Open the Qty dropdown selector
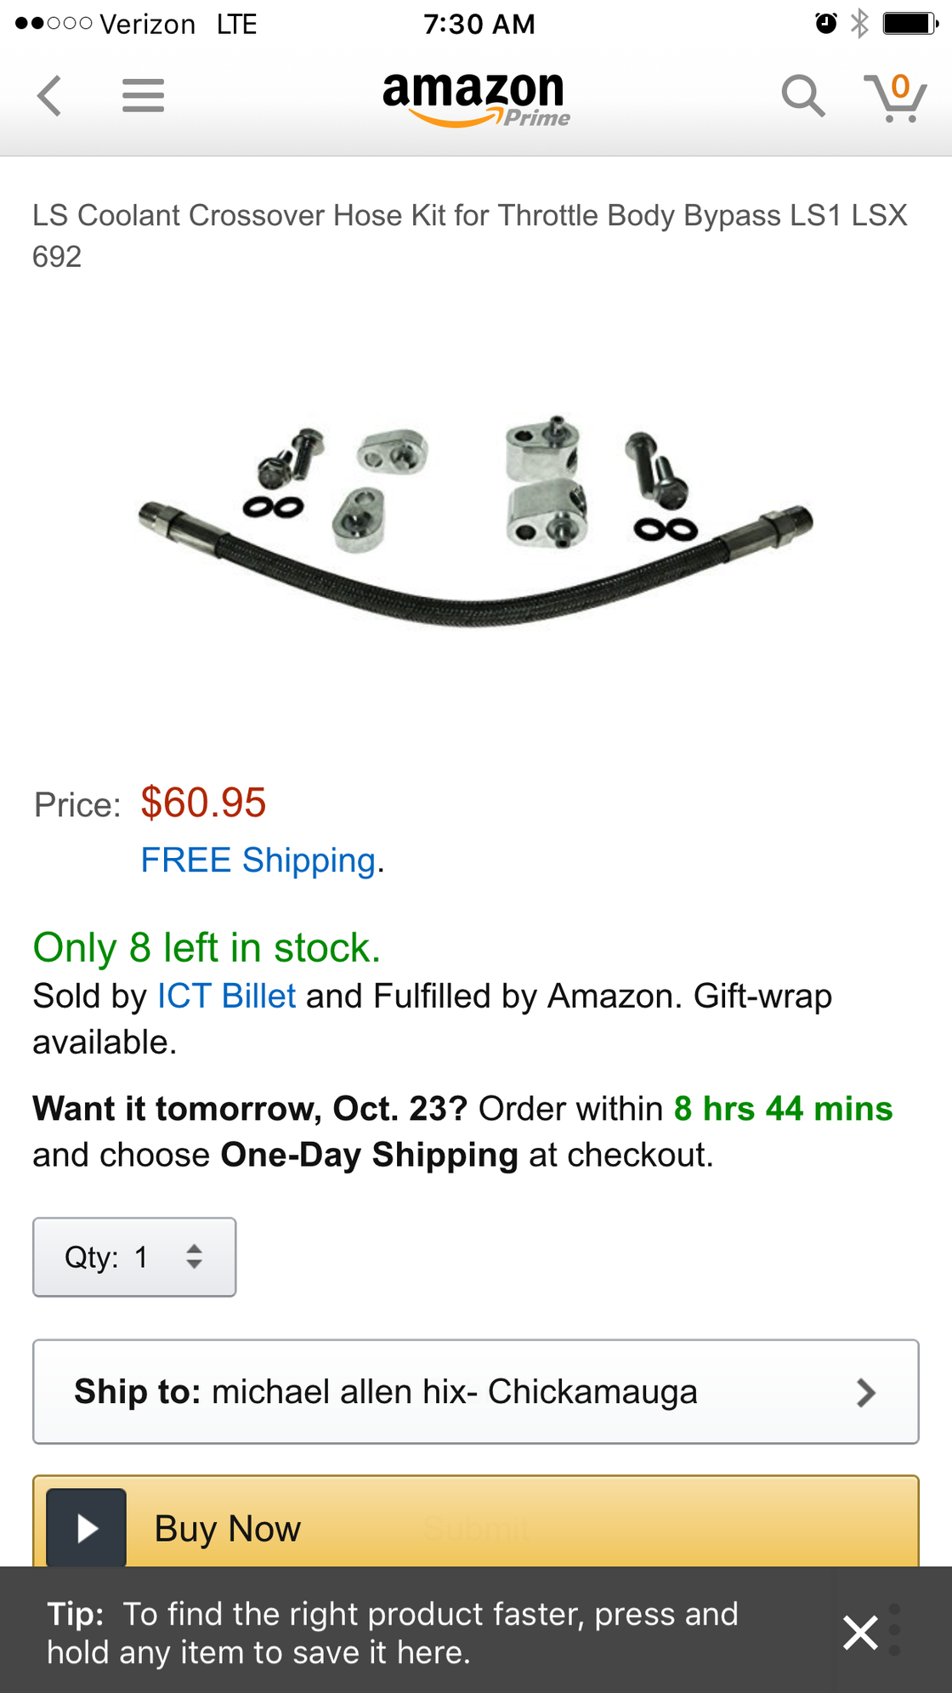952x1693 pixels. click(134, 1257)
